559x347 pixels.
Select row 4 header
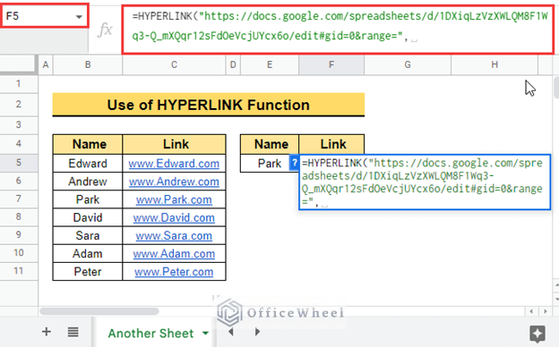[19, 144]
